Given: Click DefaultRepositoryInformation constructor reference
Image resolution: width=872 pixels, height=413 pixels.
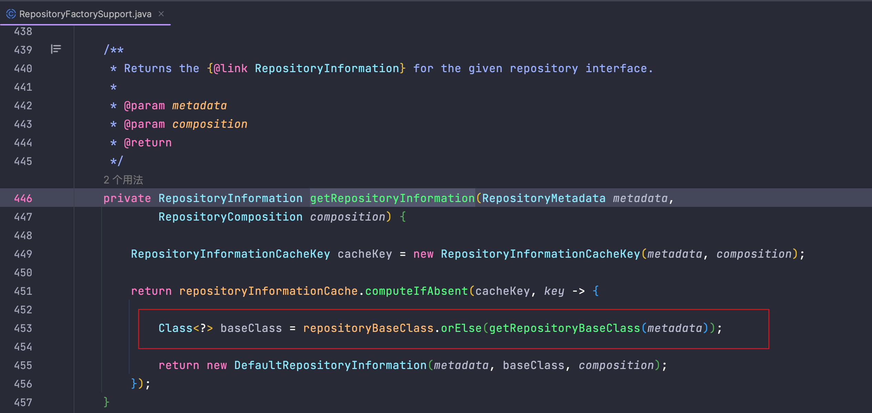Looking at the screenshot, I should click(x=330, y=365).
